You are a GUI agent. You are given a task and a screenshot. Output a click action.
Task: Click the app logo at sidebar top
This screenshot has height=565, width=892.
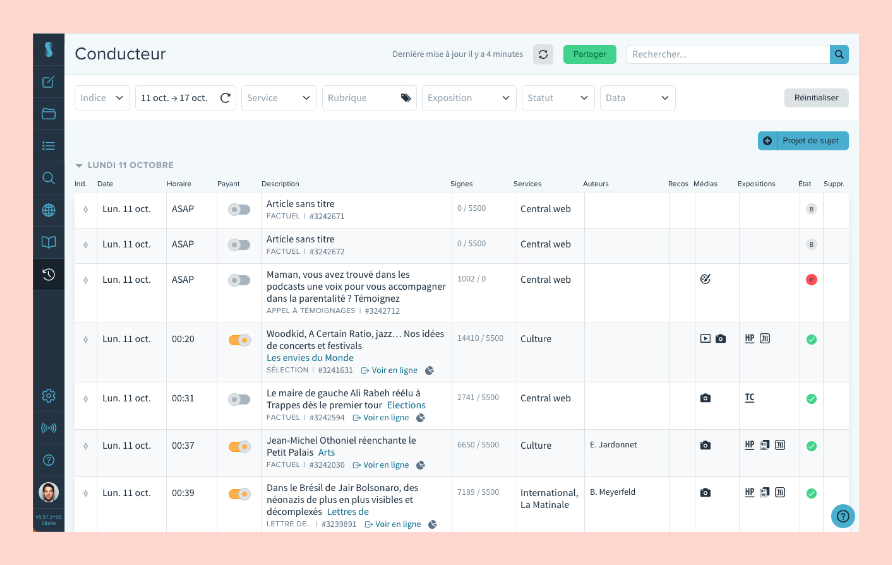(49, 49)
